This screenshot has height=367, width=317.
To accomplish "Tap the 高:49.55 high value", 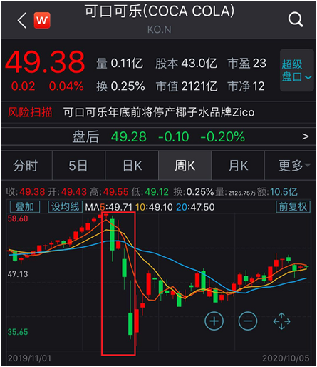I will tap(109, 192).
